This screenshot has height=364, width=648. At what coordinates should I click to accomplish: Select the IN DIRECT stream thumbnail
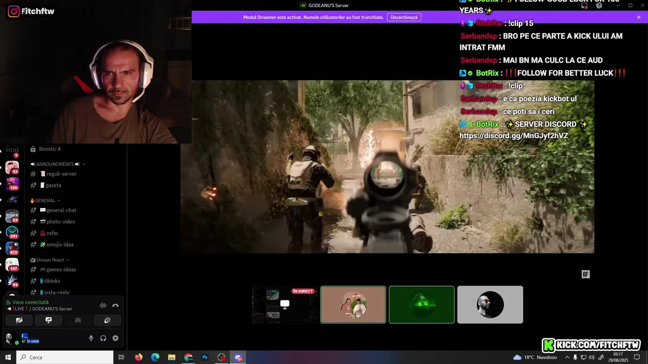pyautogui.click(x=285, y=304)
